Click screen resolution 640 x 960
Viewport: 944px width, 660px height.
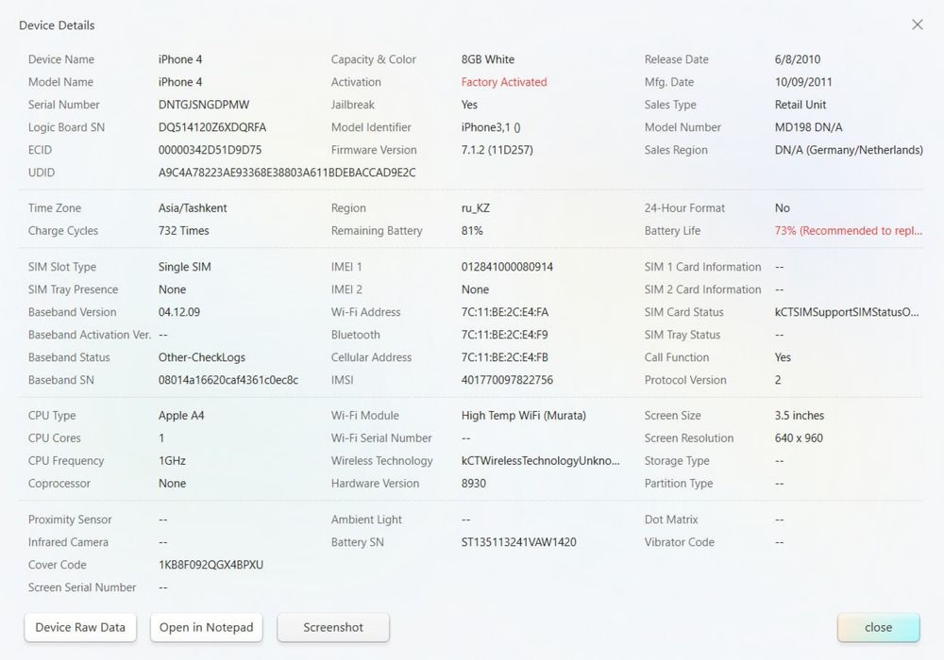pyautogui.click(x=799, y=438)
